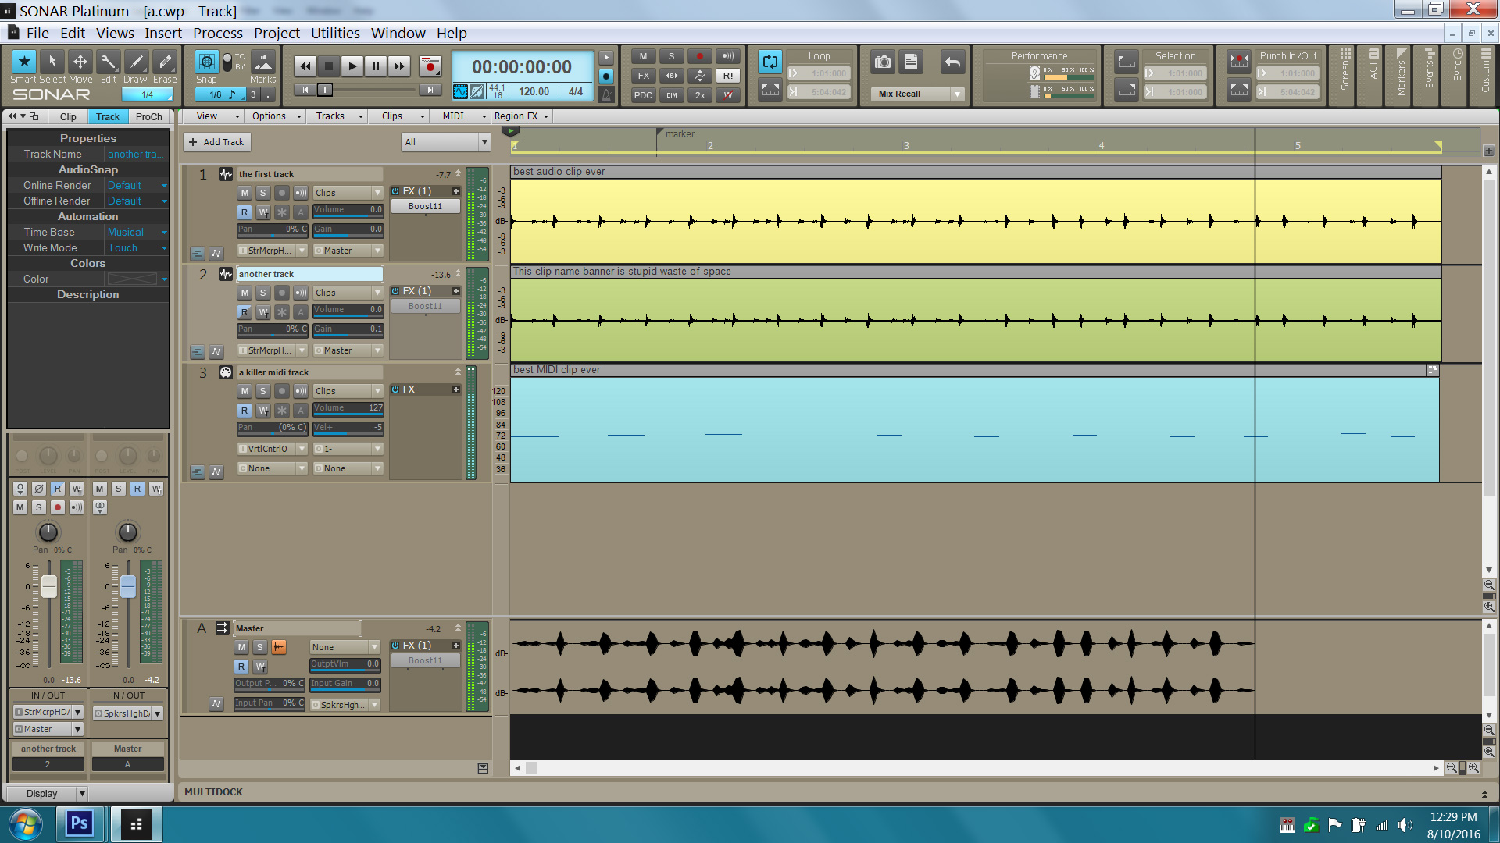Click the Play button in transport
This screenshot has height=843, width=1500.
352,66
